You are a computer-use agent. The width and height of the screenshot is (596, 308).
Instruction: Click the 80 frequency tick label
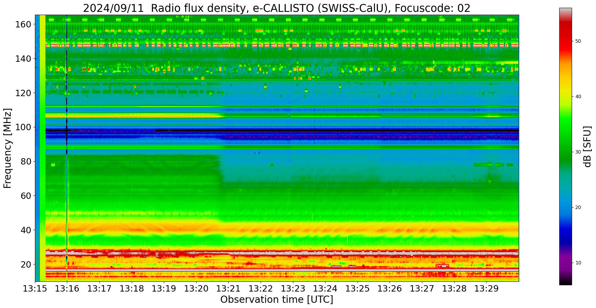(26, 161)
